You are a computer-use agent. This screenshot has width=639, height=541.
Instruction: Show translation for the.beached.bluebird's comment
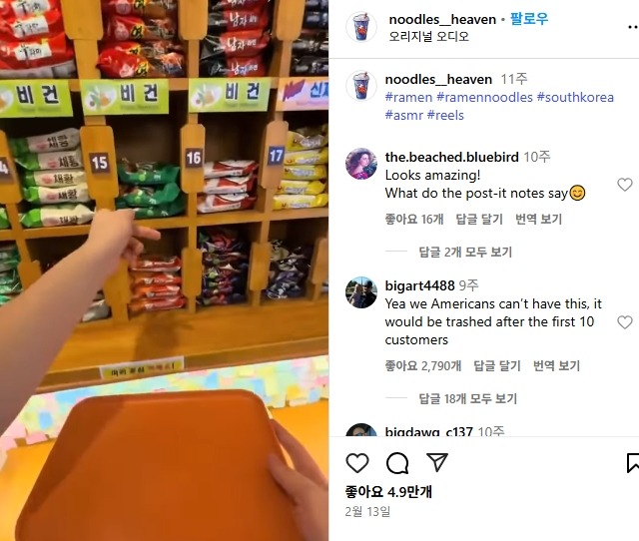(538, 220)
